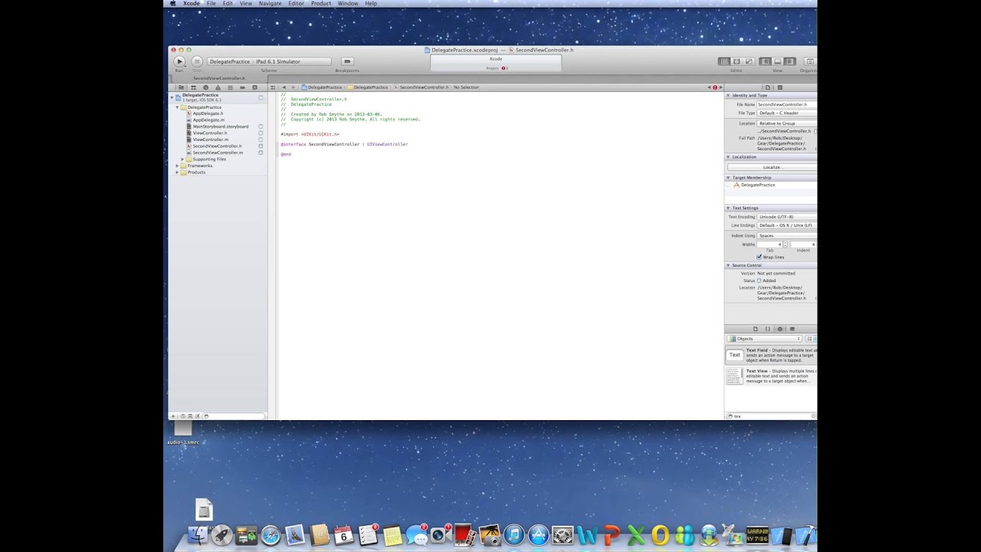Click the iPad 6.1 Simulator destination
Screen dimensions: 981x552
[x=278, y=61]
